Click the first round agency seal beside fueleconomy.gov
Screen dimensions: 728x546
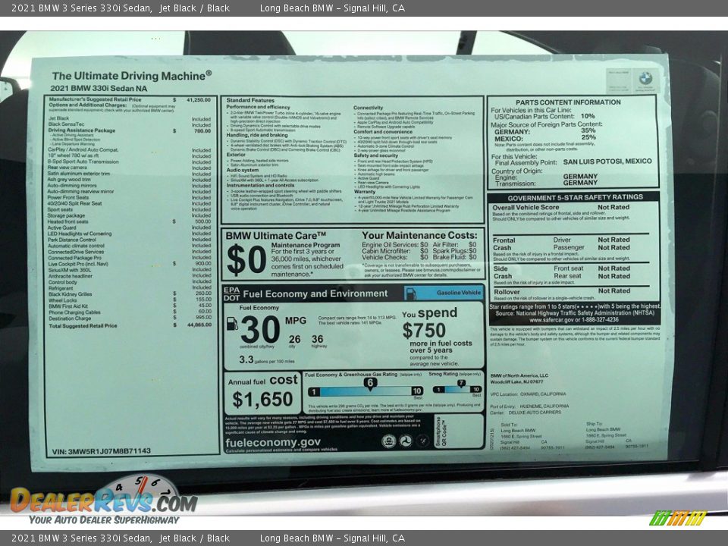click(388, 441)
